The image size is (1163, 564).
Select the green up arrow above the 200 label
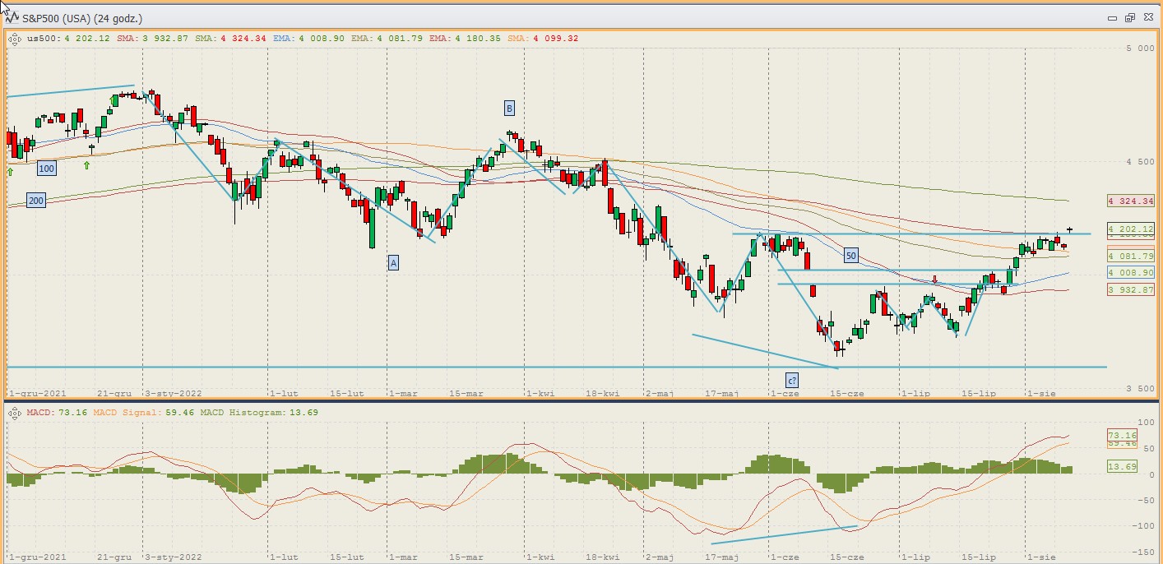[x=10, y=171]
